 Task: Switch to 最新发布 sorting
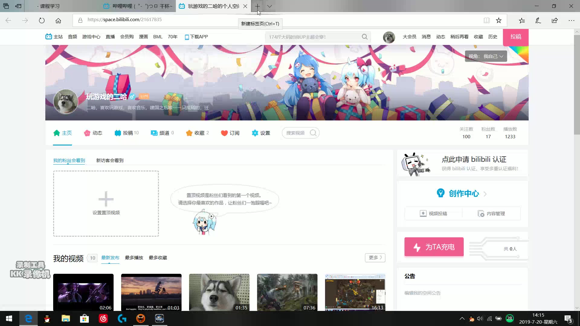click(110, 257)
